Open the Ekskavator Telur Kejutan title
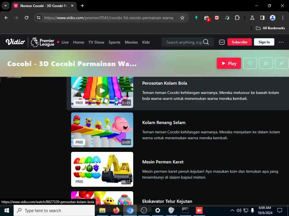 pyautogui.click(x=167, y=201)
